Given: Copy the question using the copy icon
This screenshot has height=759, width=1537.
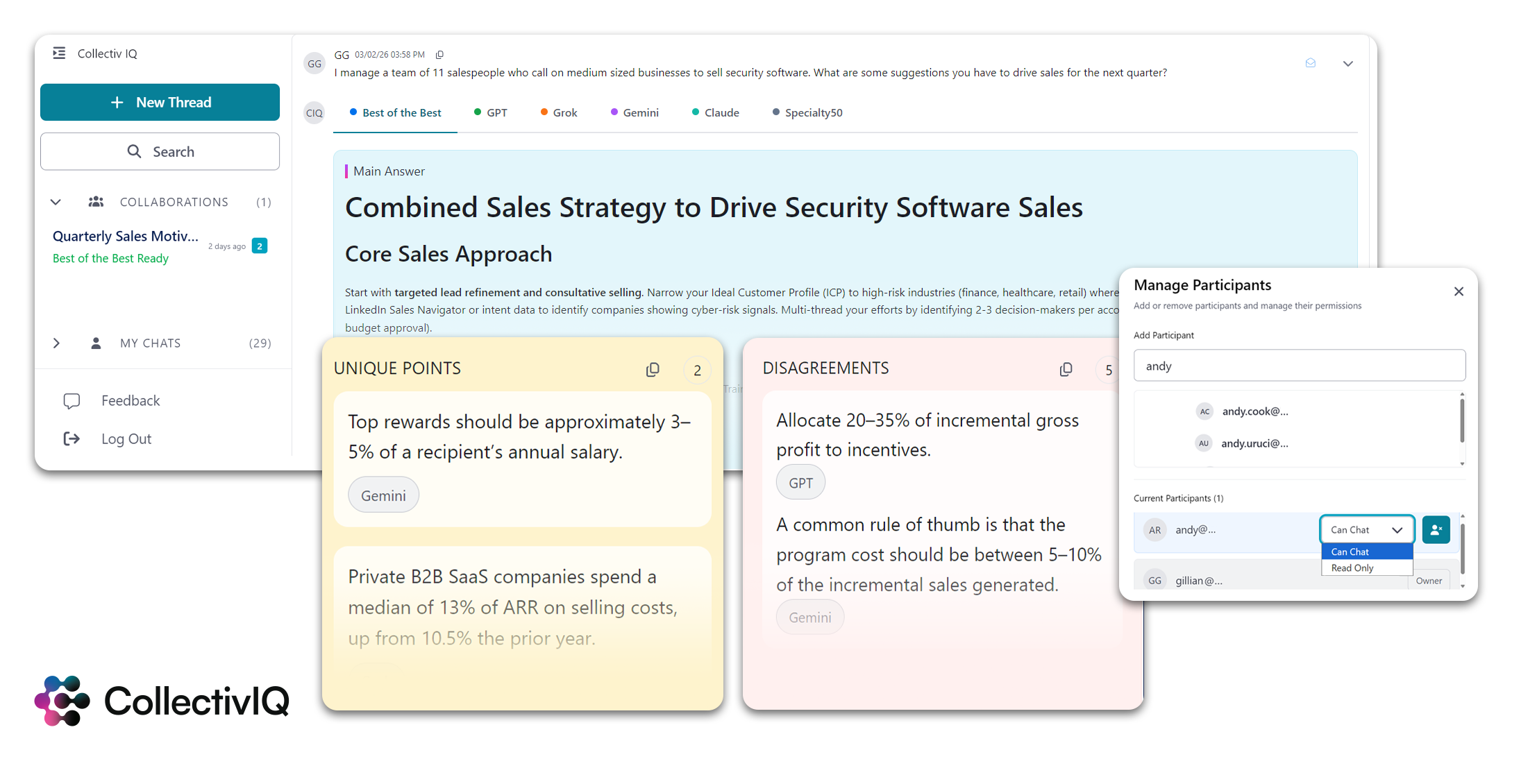Looking at the screenshot, I should pos(439,55).
